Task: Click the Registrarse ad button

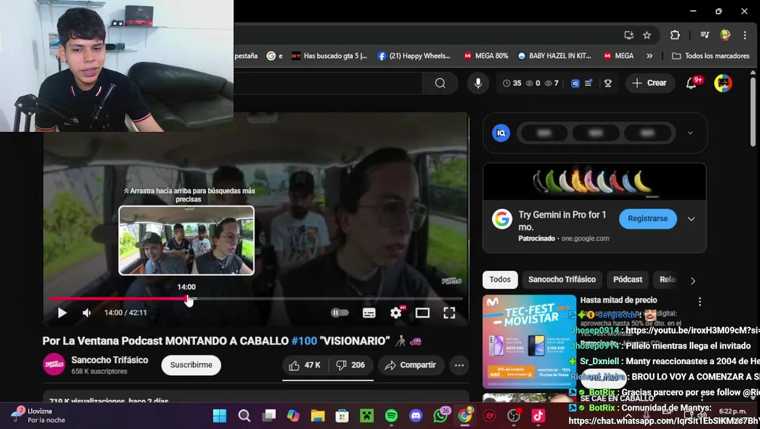Action: [x=648, y=219]
